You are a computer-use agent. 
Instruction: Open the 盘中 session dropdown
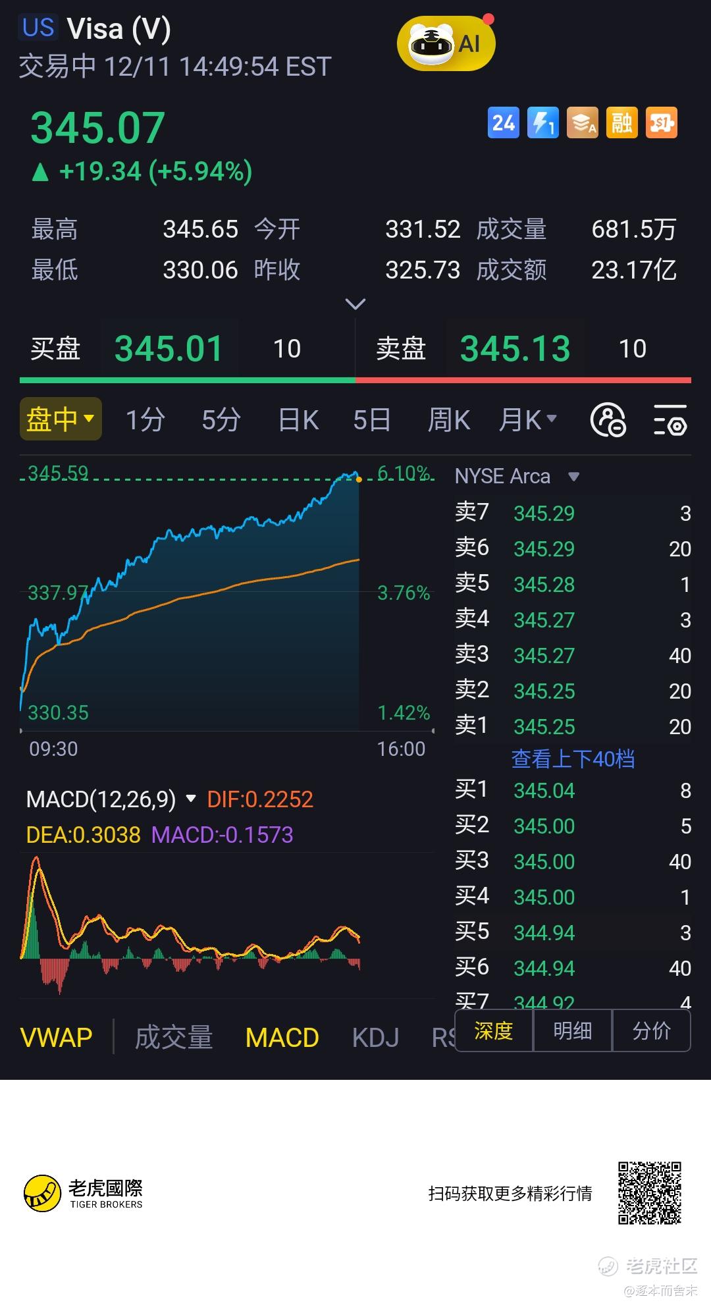tap(61, 419)
